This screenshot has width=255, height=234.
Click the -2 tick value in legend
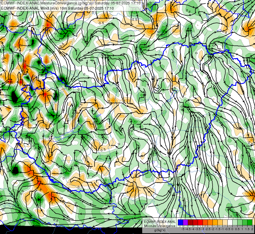click(x=213, y=229)
